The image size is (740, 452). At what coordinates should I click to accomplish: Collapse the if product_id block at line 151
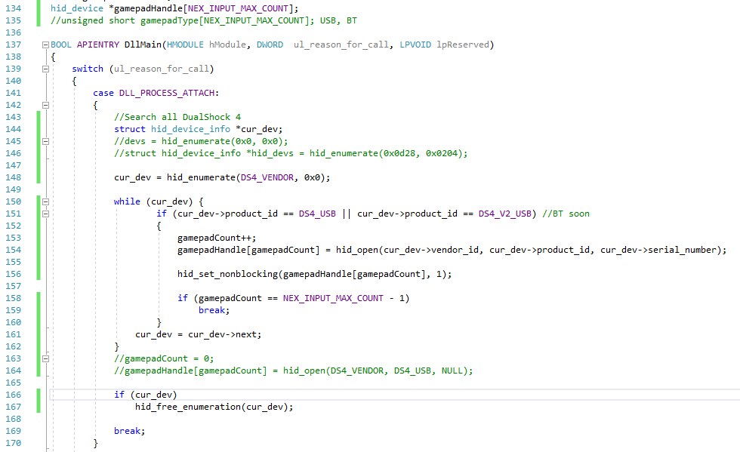coord(45,214)
